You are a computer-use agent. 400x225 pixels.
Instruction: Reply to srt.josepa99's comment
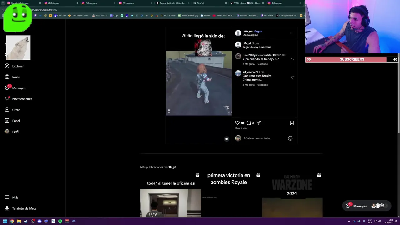[x=262, y=85]
